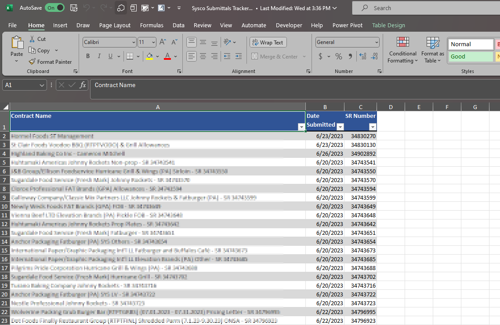
Task: Open the Format as Table gallery
Action: tap(433, 50)
